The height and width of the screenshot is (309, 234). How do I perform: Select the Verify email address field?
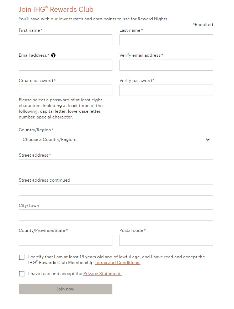(166, 65)
